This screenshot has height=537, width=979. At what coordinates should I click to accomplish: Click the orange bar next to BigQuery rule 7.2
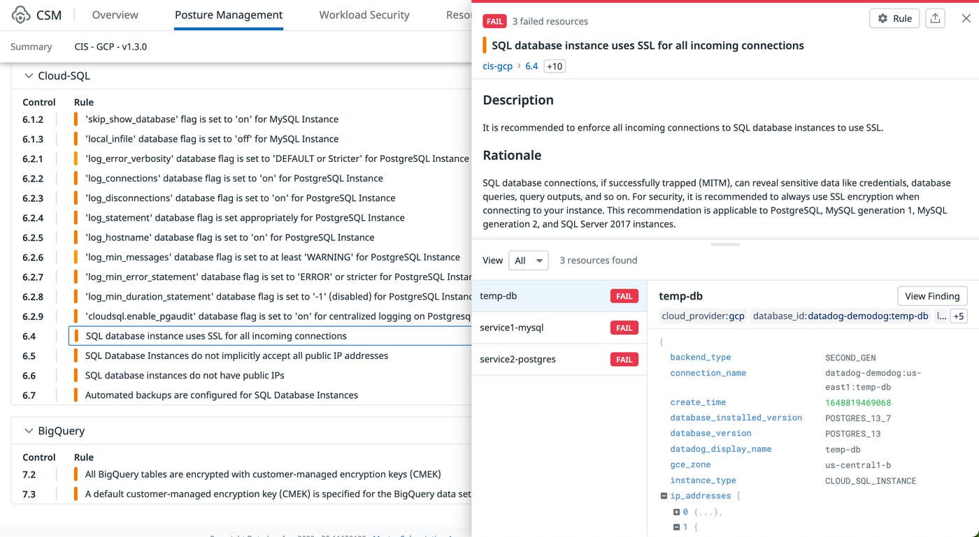[x=75, y=473]
